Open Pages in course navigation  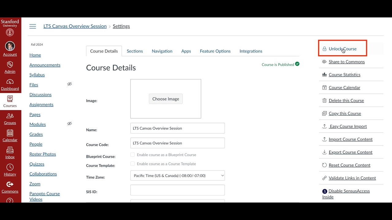(35, 115)
